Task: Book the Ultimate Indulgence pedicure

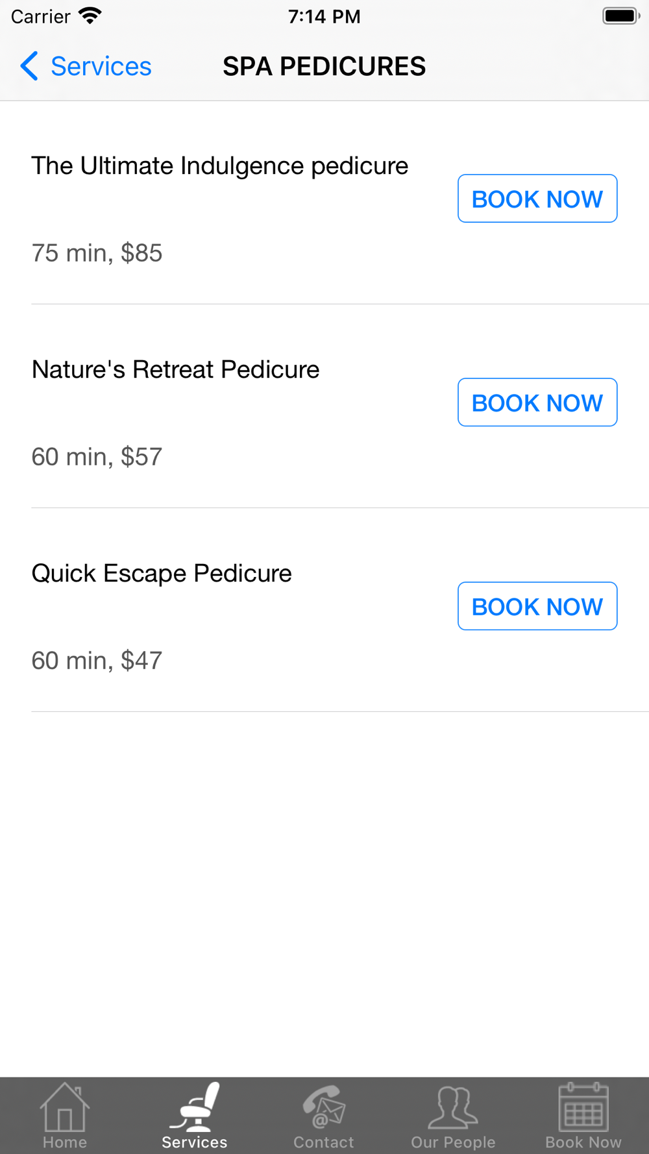Action: click(537, 199)
